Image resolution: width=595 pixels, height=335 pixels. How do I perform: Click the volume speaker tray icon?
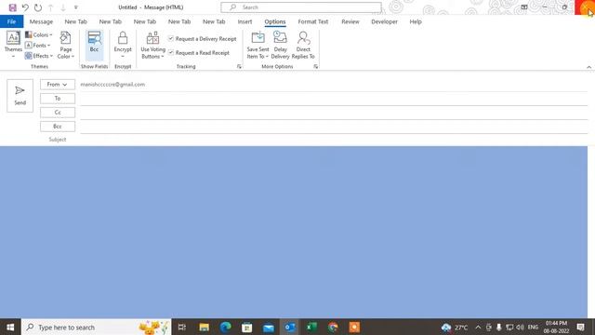(x=520, y=327)
